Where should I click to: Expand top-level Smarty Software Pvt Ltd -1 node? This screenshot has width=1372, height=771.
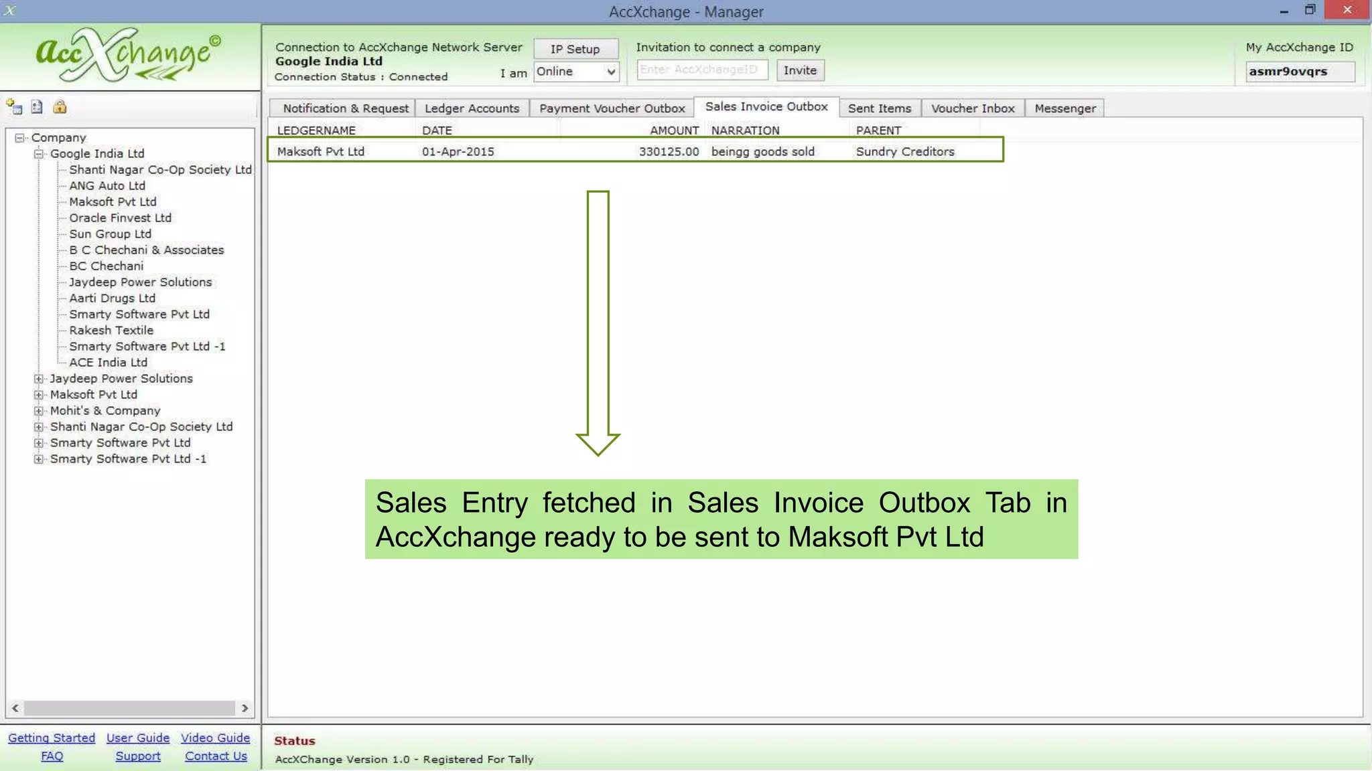pyautogui.click(x=39, y=458)
